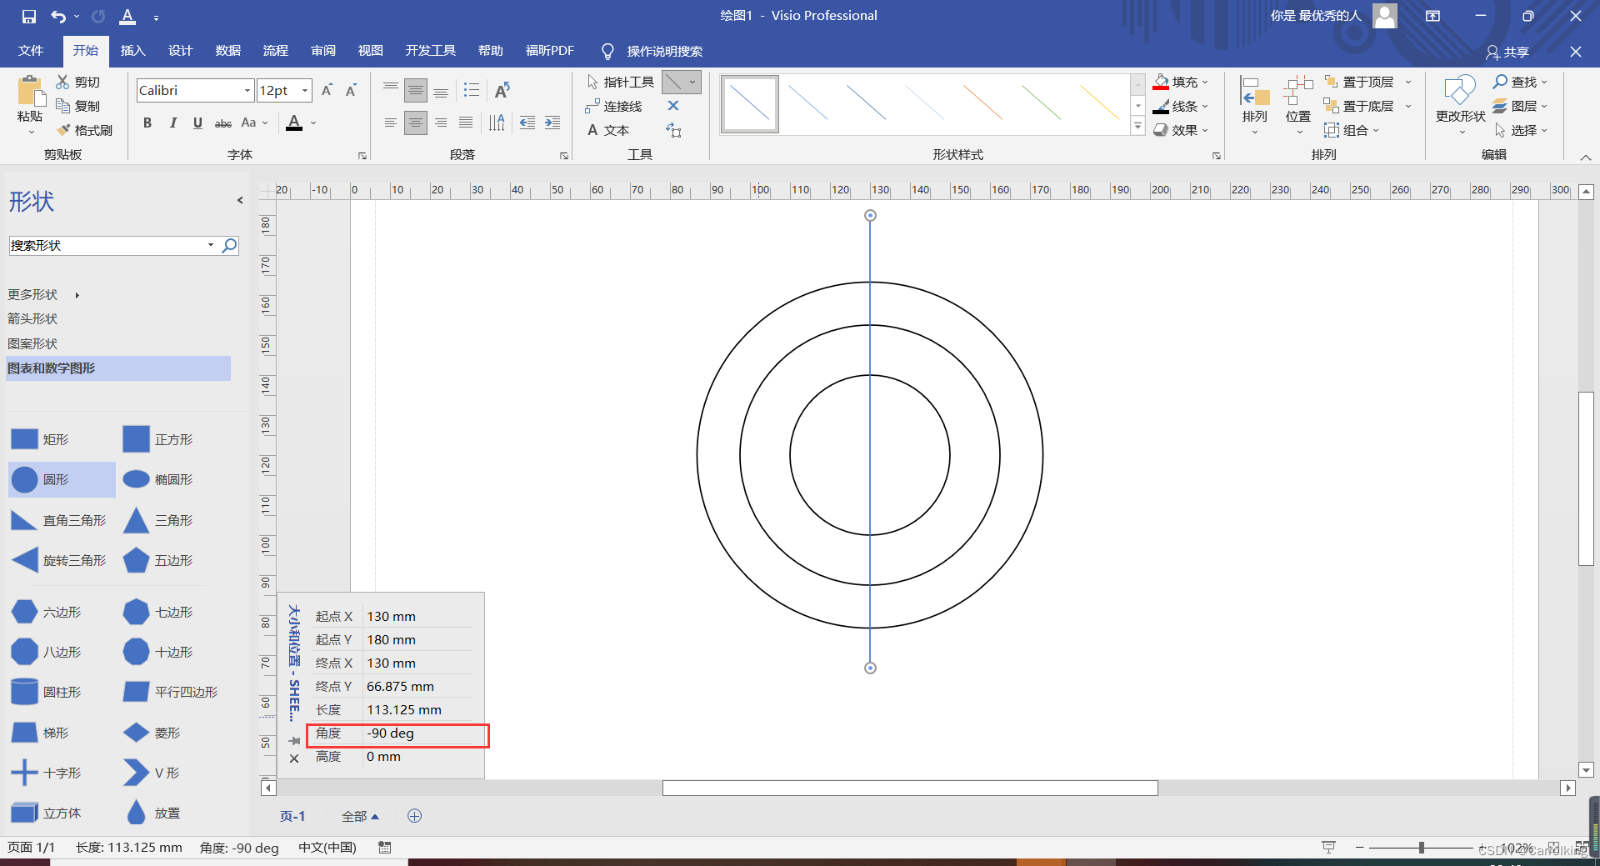Image resolution: width=1600 pixels, height=866 pixels.
Task: Open the Bring to Front dropdown arrow
Action: [x=1408, y=82]
